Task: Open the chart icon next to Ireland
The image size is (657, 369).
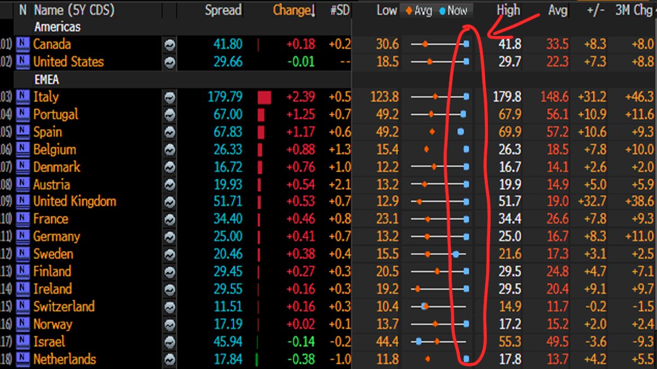Action: (x=170, y=290)
